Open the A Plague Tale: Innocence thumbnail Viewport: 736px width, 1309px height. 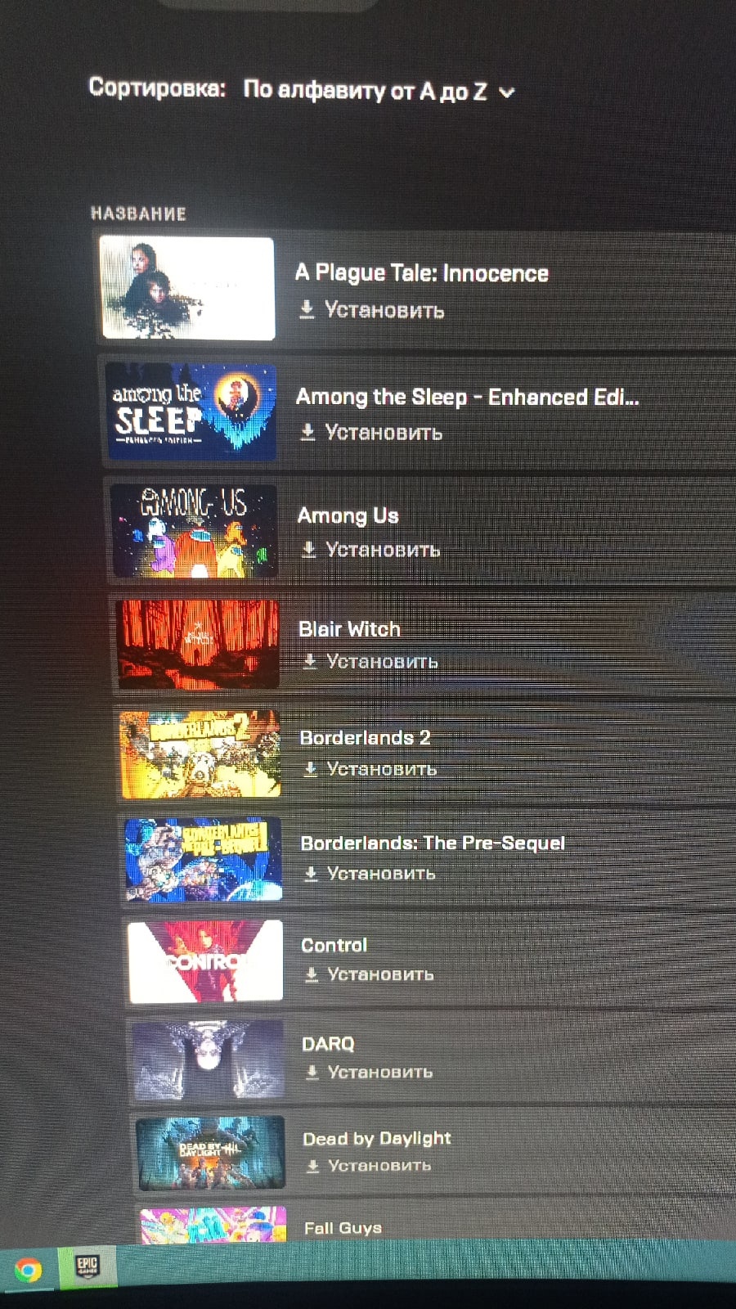pyautogui.click(x=186, y=288)
